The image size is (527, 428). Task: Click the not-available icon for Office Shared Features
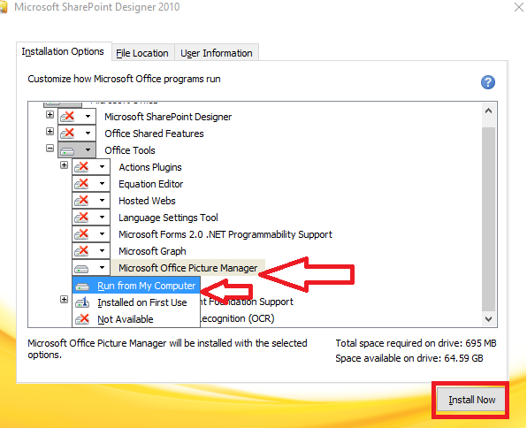[x=67, y=134]
